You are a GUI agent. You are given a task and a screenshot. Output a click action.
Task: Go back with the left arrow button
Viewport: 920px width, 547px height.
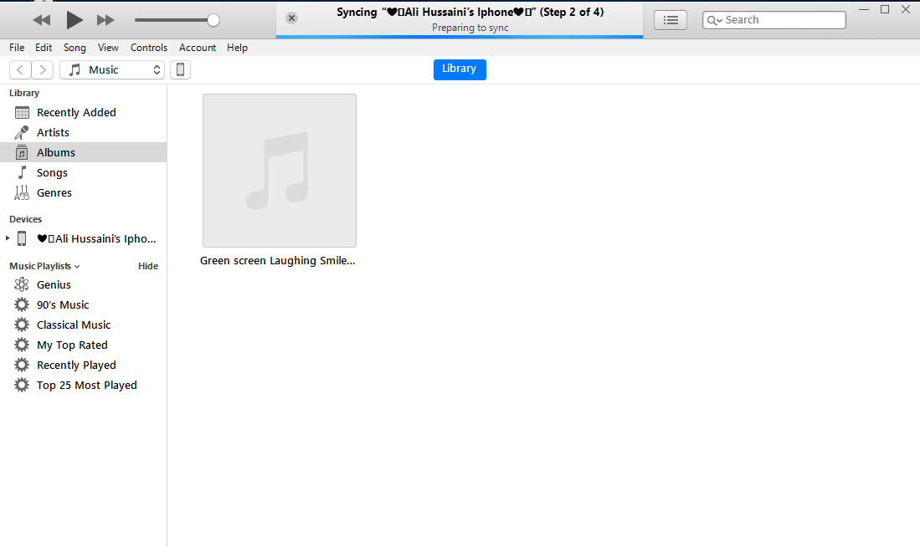pos(20,70)
